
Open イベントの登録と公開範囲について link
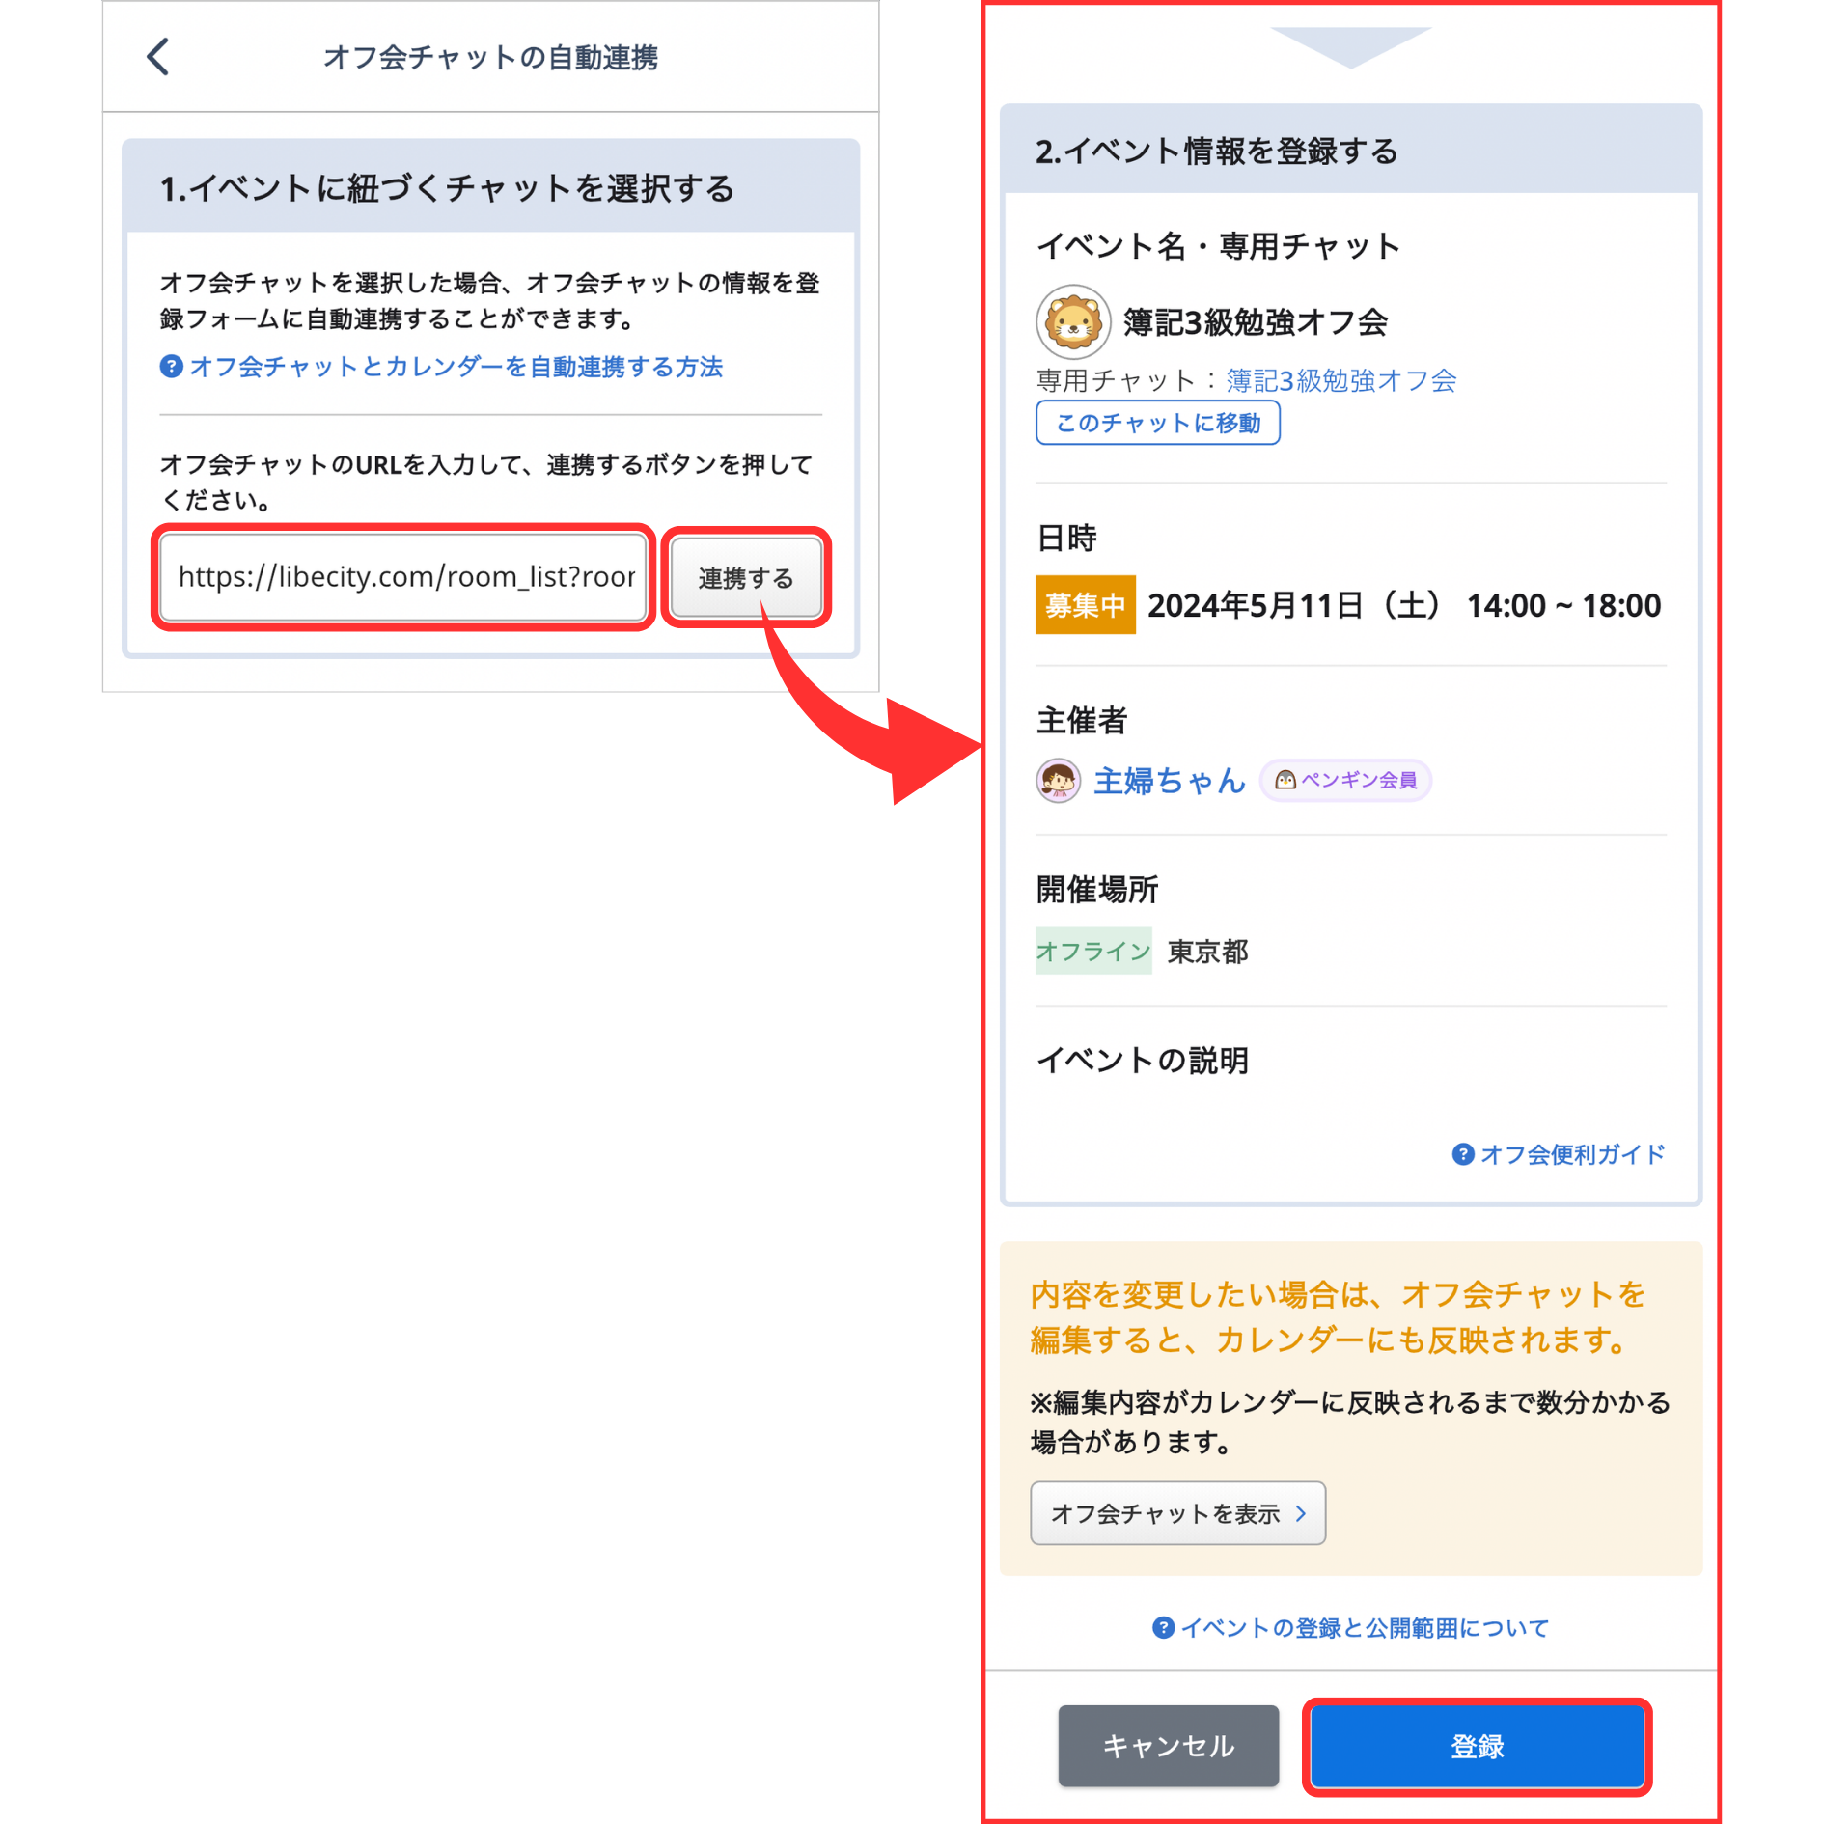[1364, 1628]
